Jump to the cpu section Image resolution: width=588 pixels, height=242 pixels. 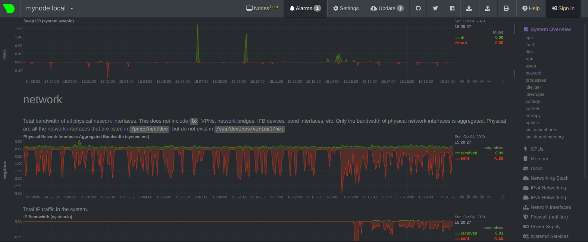(529, 38)
